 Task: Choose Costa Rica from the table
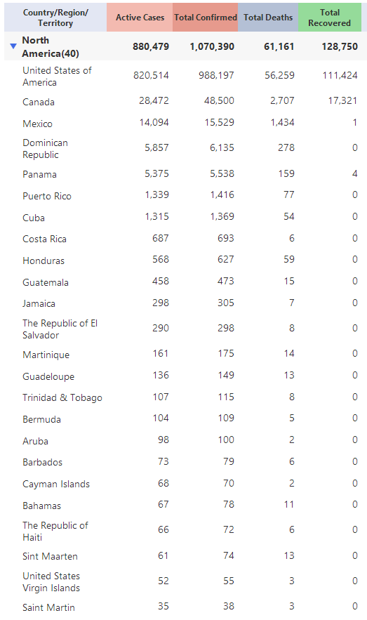coord(45,239)
